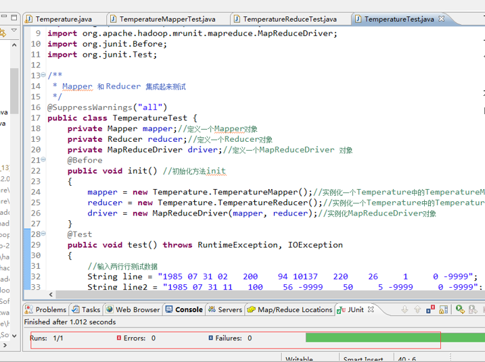Click the left panel scroll down arrow
This screenshot has height=362, width=485.
tap(14, 336)
